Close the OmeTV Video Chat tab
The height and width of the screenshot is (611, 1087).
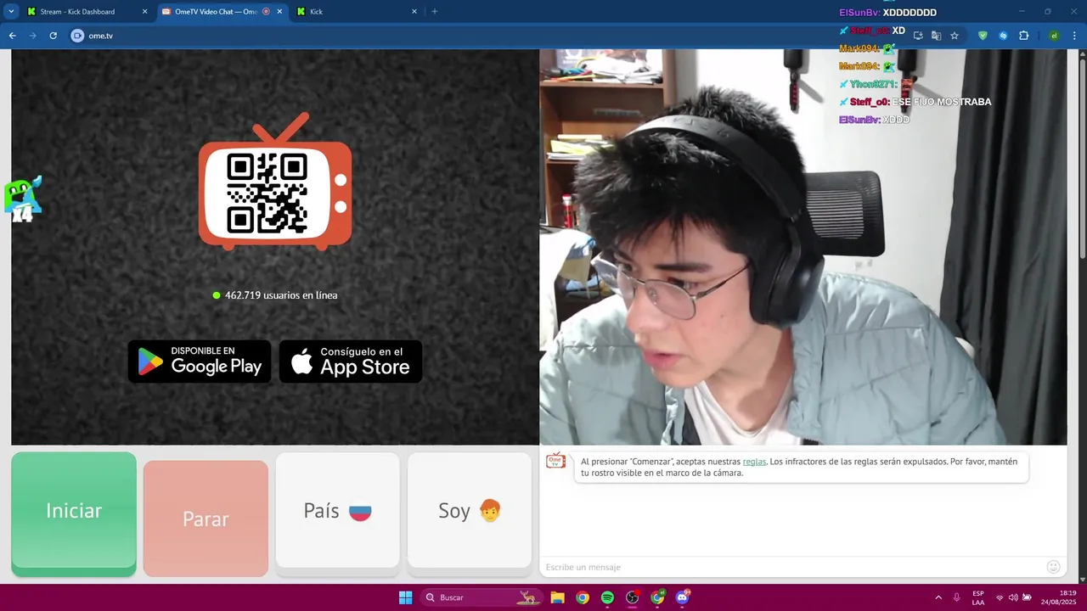279,12
